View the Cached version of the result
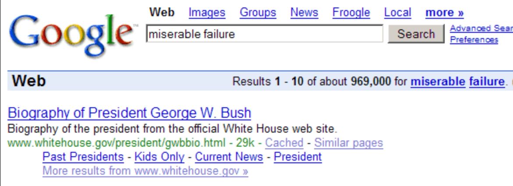Image resolution: width=513 pixels, height=186 pixels. [x=284, y=143]
